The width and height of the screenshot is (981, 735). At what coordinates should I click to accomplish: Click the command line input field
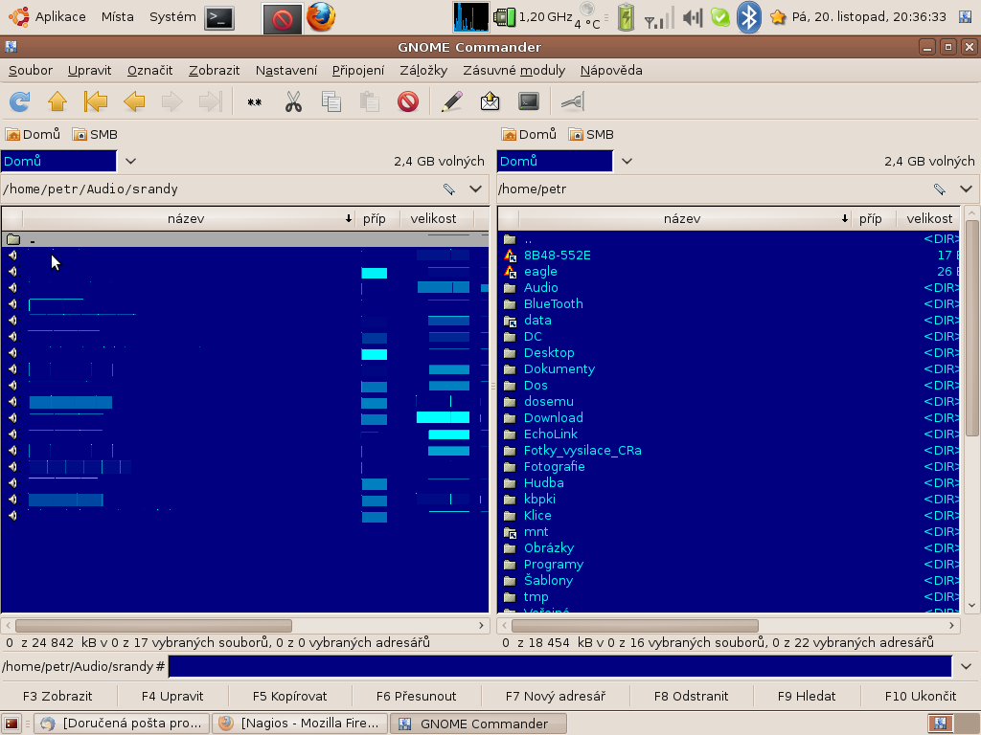point(559,666)
